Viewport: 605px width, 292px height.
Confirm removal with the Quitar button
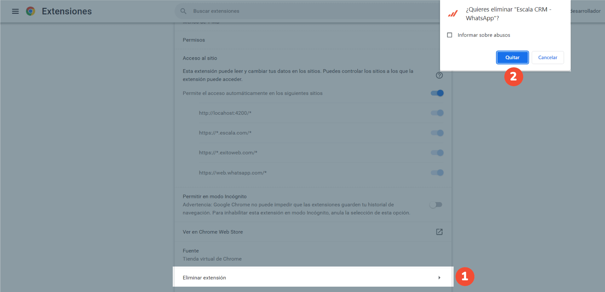pyautogui.click(x=512, y=58)
